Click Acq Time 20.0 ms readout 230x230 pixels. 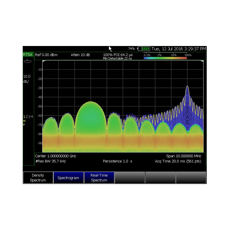point(178,161)
